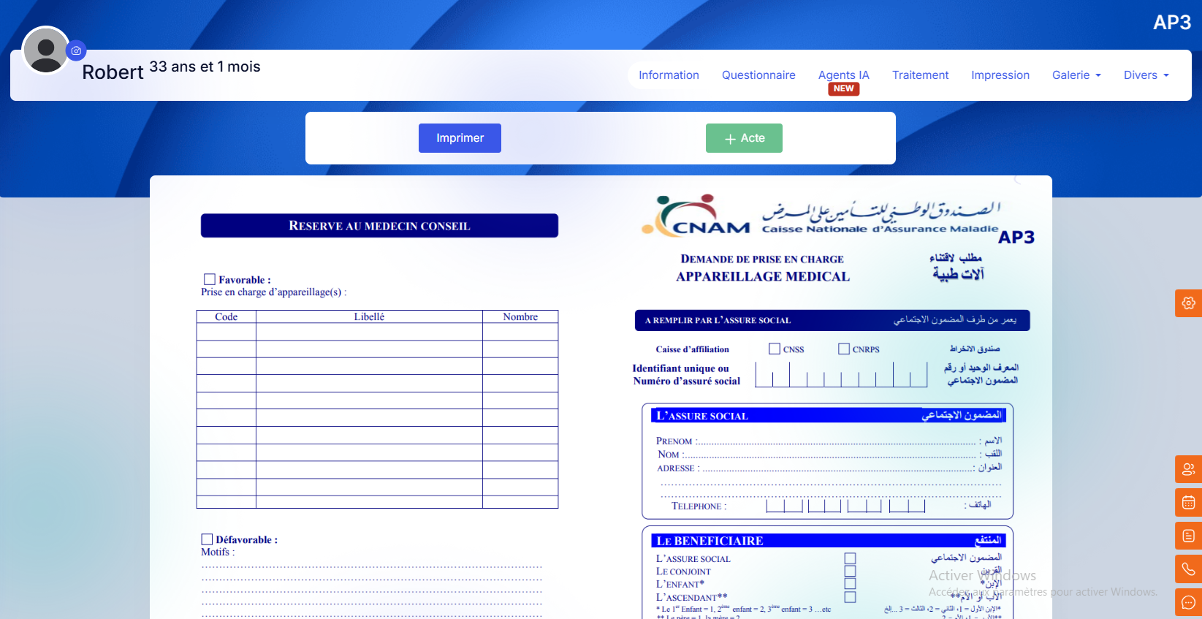Open the patients list users icon
1202x619 pixels.
click(x=1188, y=469)
